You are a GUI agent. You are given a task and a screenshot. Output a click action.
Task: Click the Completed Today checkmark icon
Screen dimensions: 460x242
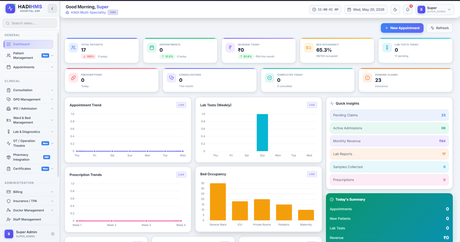click(x=269, y=78)
